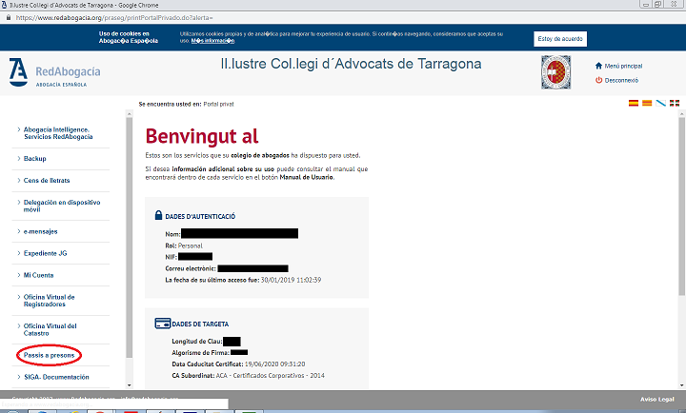The width and height of the screenshot is (686, 413).
Task: Expand the chevron next to Cens de lletrats
Action: coord(19,180)
